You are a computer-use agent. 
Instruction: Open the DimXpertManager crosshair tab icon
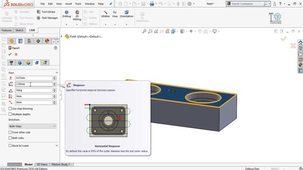(38, 41)
